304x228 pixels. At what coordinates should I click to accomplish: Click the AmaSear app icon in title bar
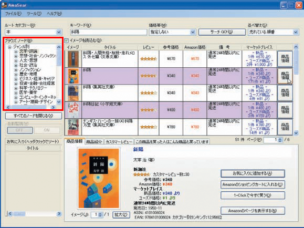click(4, 5)
